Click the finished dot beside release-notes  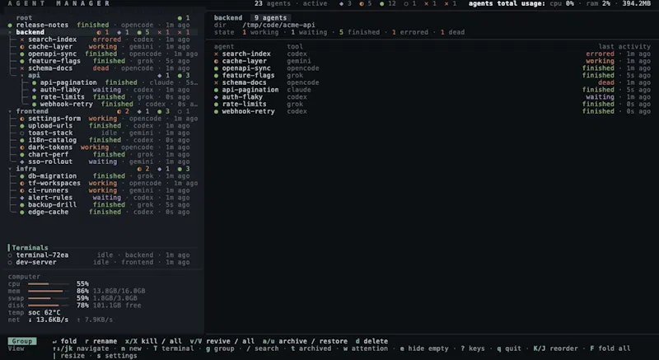coord(10,26)
